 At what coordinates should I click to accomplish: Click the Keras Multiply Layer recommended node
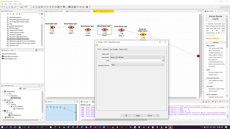coord(9,59)
